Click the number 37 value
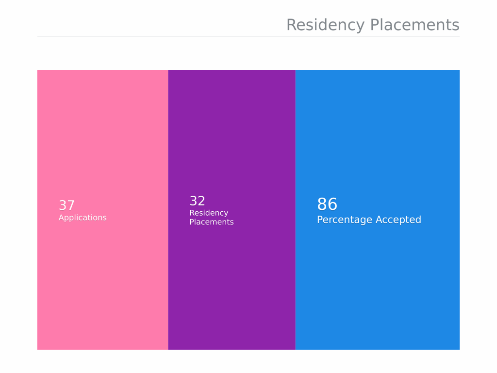This screenshot has height=373, width=497. [x=67, y=205]
